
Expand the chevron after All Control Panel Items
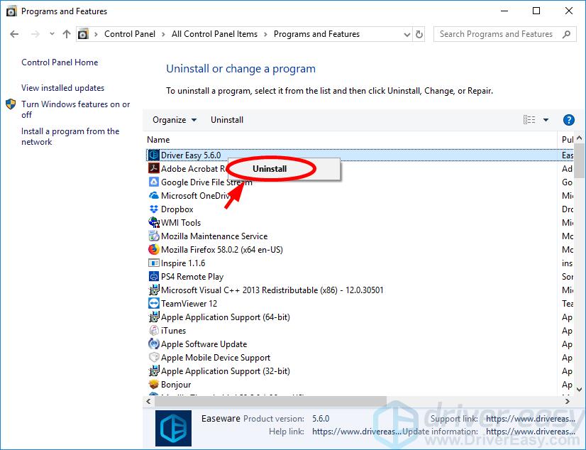[265, 34]
